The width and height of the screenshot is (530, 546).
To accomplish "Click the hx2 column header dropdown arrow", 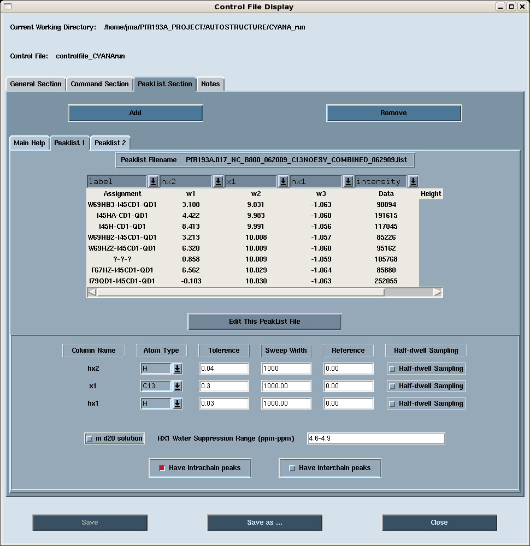I will tap(218, 182).
